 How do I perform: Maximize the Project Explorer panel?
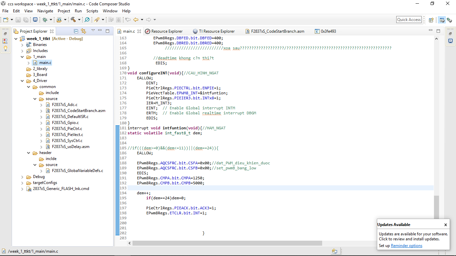(107, 31)
